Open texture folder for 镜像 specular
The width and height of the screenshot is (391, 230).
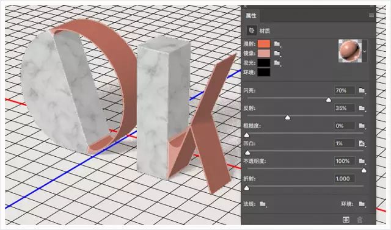(277, 53)
